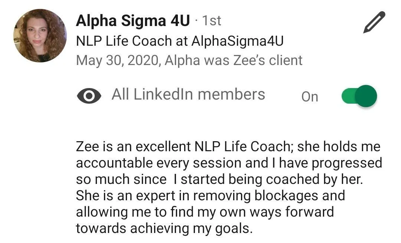Screen dimensions: 401x243
Task: Click the pencil edit icon
Action: pyautogui.click(x=374, y=22)
